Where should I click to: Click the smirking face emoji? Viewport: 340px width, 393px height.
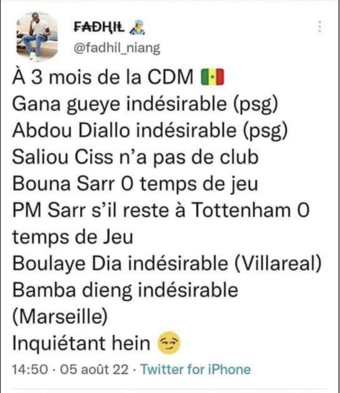tap(169, 343)
